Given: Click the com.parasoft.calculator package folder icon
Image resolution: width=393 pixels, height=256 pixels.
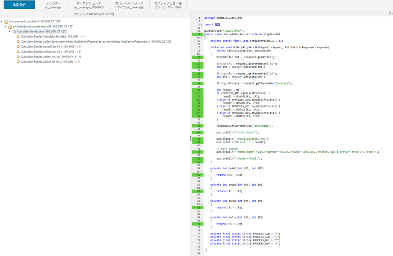Looking at the screenshot, I should [6, 21].
